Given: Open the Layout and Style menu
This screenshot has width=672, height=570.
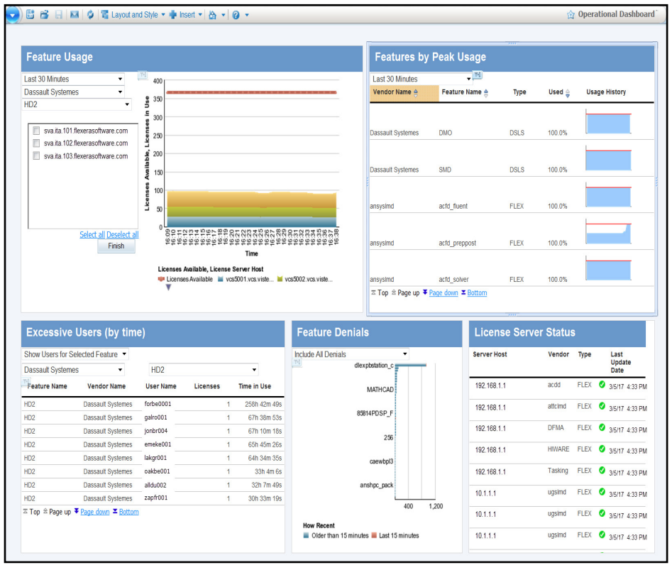Looking at the screenshot, I should pyautogui.click(x=134, y=14).
